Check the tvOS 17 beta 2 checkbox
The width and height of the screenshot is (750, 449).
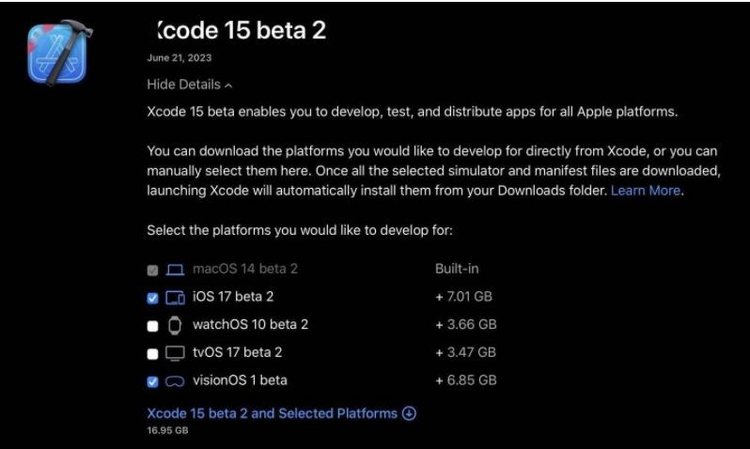click(153, 354)
